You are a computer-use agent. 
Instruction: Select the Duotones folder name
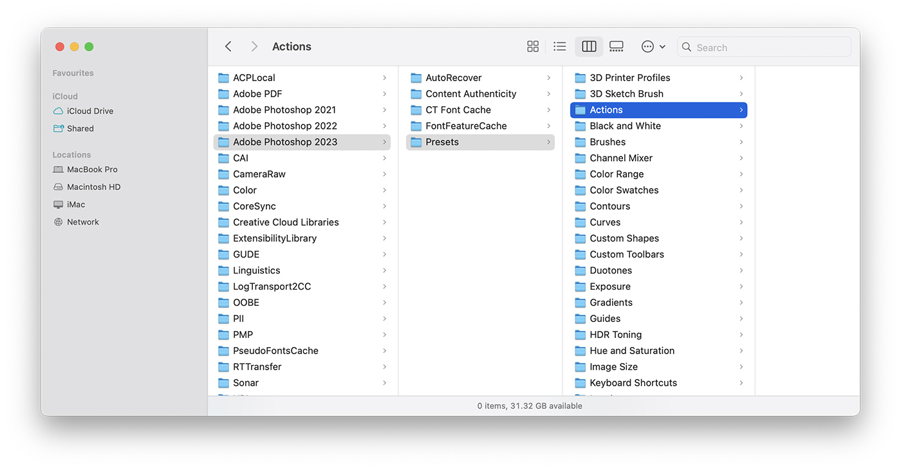(x=611, y=270)
